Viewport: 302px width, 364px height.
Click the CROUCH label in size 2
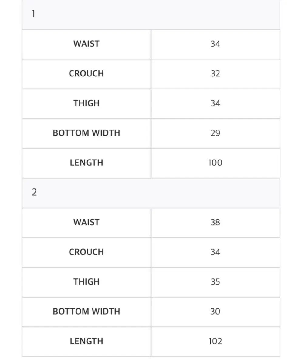click(x=87, y=252)
